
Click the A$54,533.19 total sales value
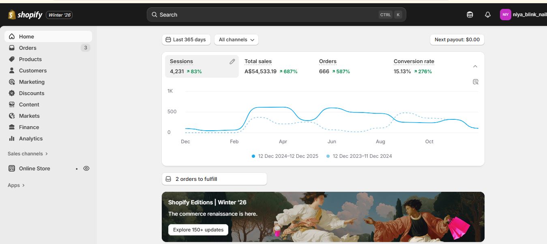[x=261, y=72]
